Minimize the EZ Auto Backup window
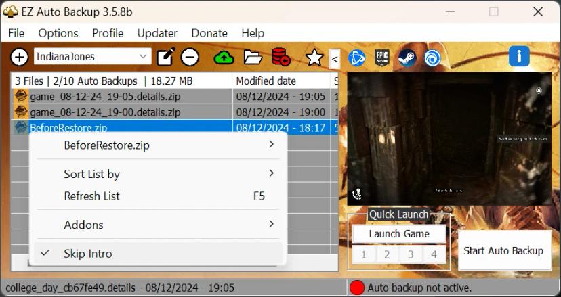This screenshot has width=561, height=297. click(x=451, y=12)
